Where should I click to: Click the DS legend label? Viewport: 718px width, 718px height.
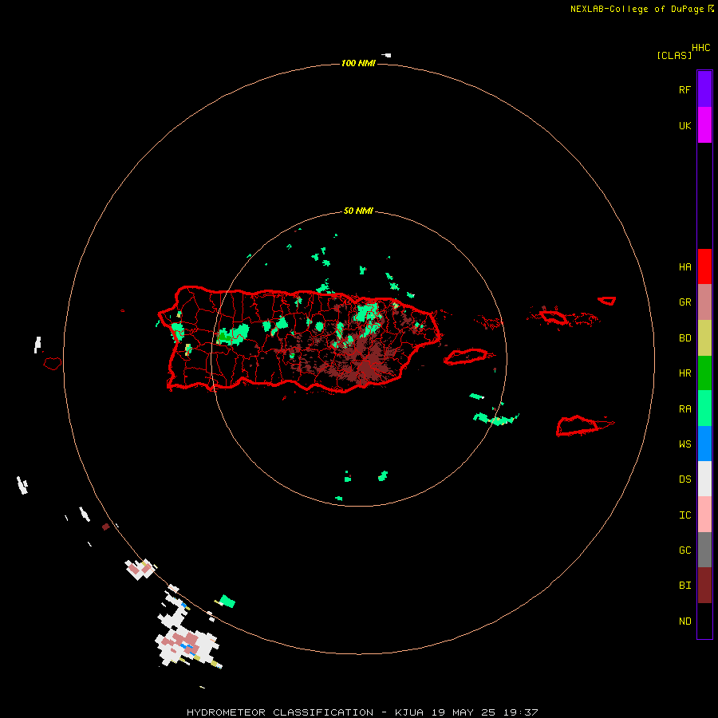(x=684, y=479)
